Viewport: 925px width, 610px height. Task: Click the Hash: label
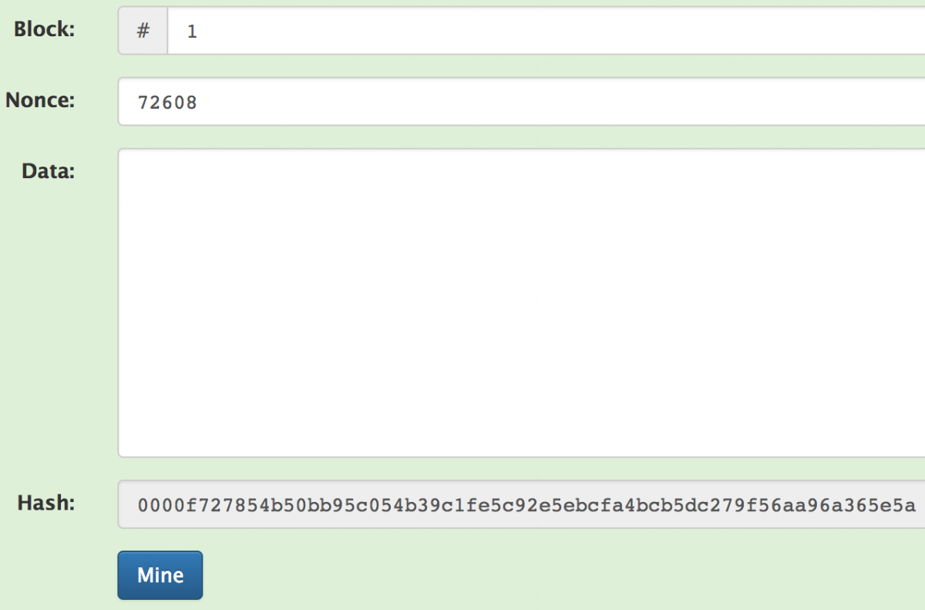point(46,504)
